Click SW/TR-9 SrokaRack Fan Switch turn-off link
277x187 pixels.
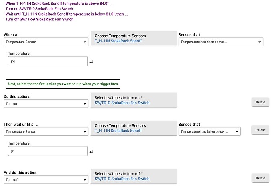pos(122,179)
